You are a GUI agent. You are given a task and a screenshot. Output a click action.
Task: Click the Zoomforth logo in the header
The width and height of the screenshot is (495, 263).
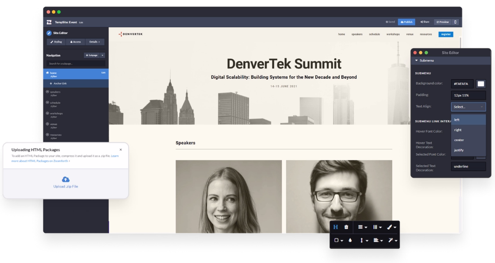[49, 22]
